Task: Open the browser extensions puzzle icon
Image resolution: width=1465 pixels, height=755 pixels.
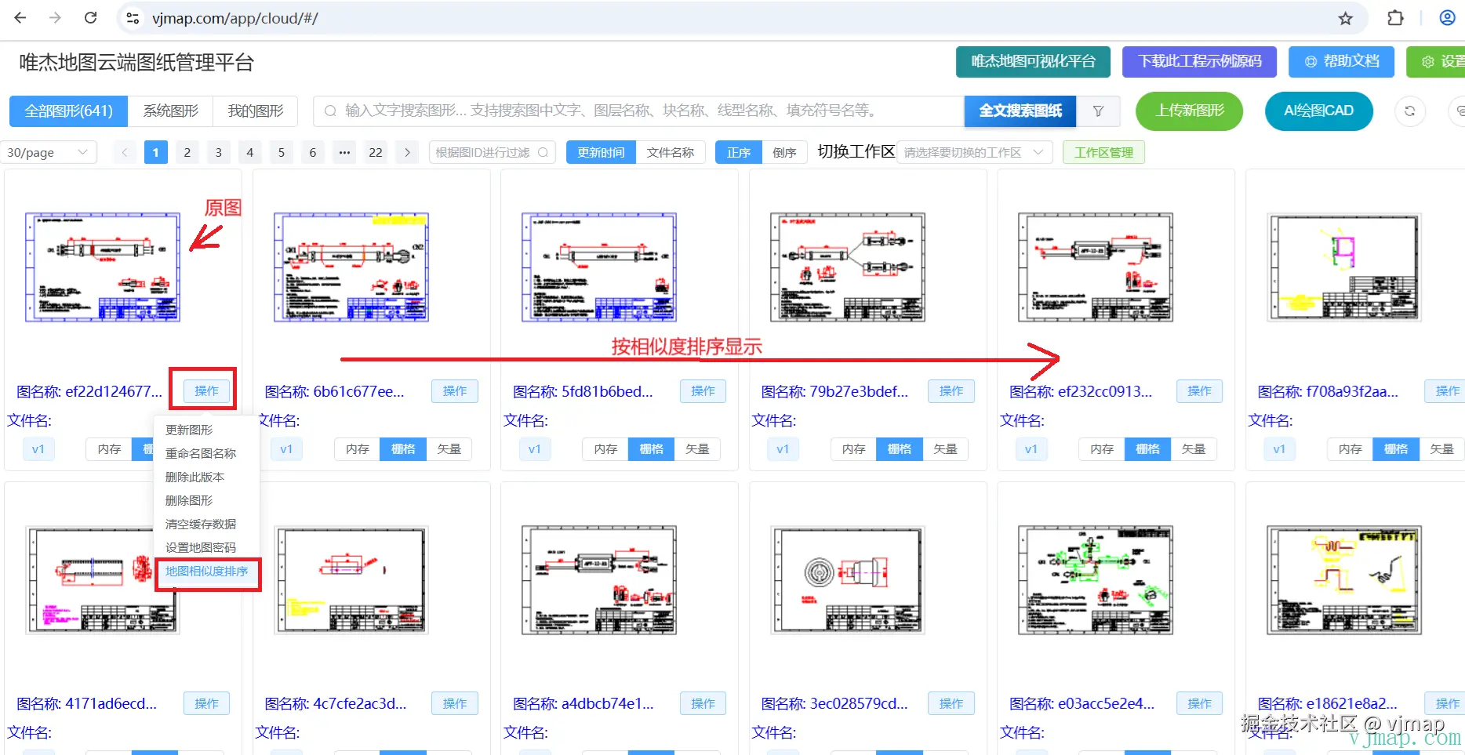Action: (1396, 18)
